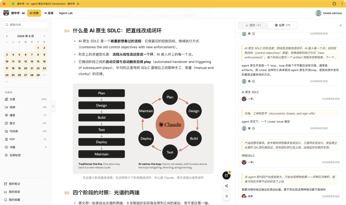Click the heading 四个阶段的对照：光谱的两端
Viewport: 346px width, 205px height.
[x=106, y=193]
